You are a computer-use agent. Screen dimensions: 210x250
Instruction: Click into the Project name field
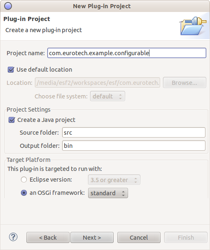pos(127,53)
